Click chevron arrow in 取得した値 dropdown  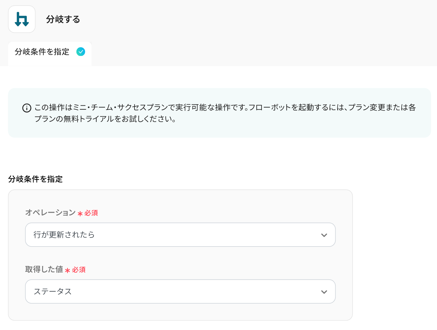pyautogui.click(x=324, y=292)
